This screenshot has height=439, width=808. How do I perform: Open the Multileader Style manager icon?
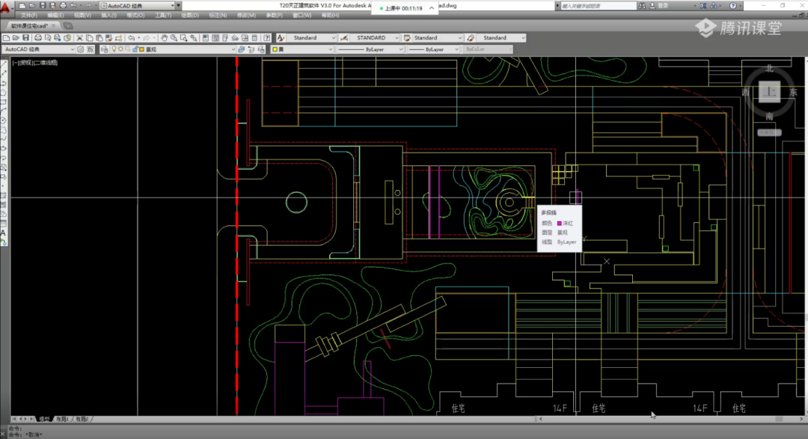pyautogui.click(x=471, y=38)
